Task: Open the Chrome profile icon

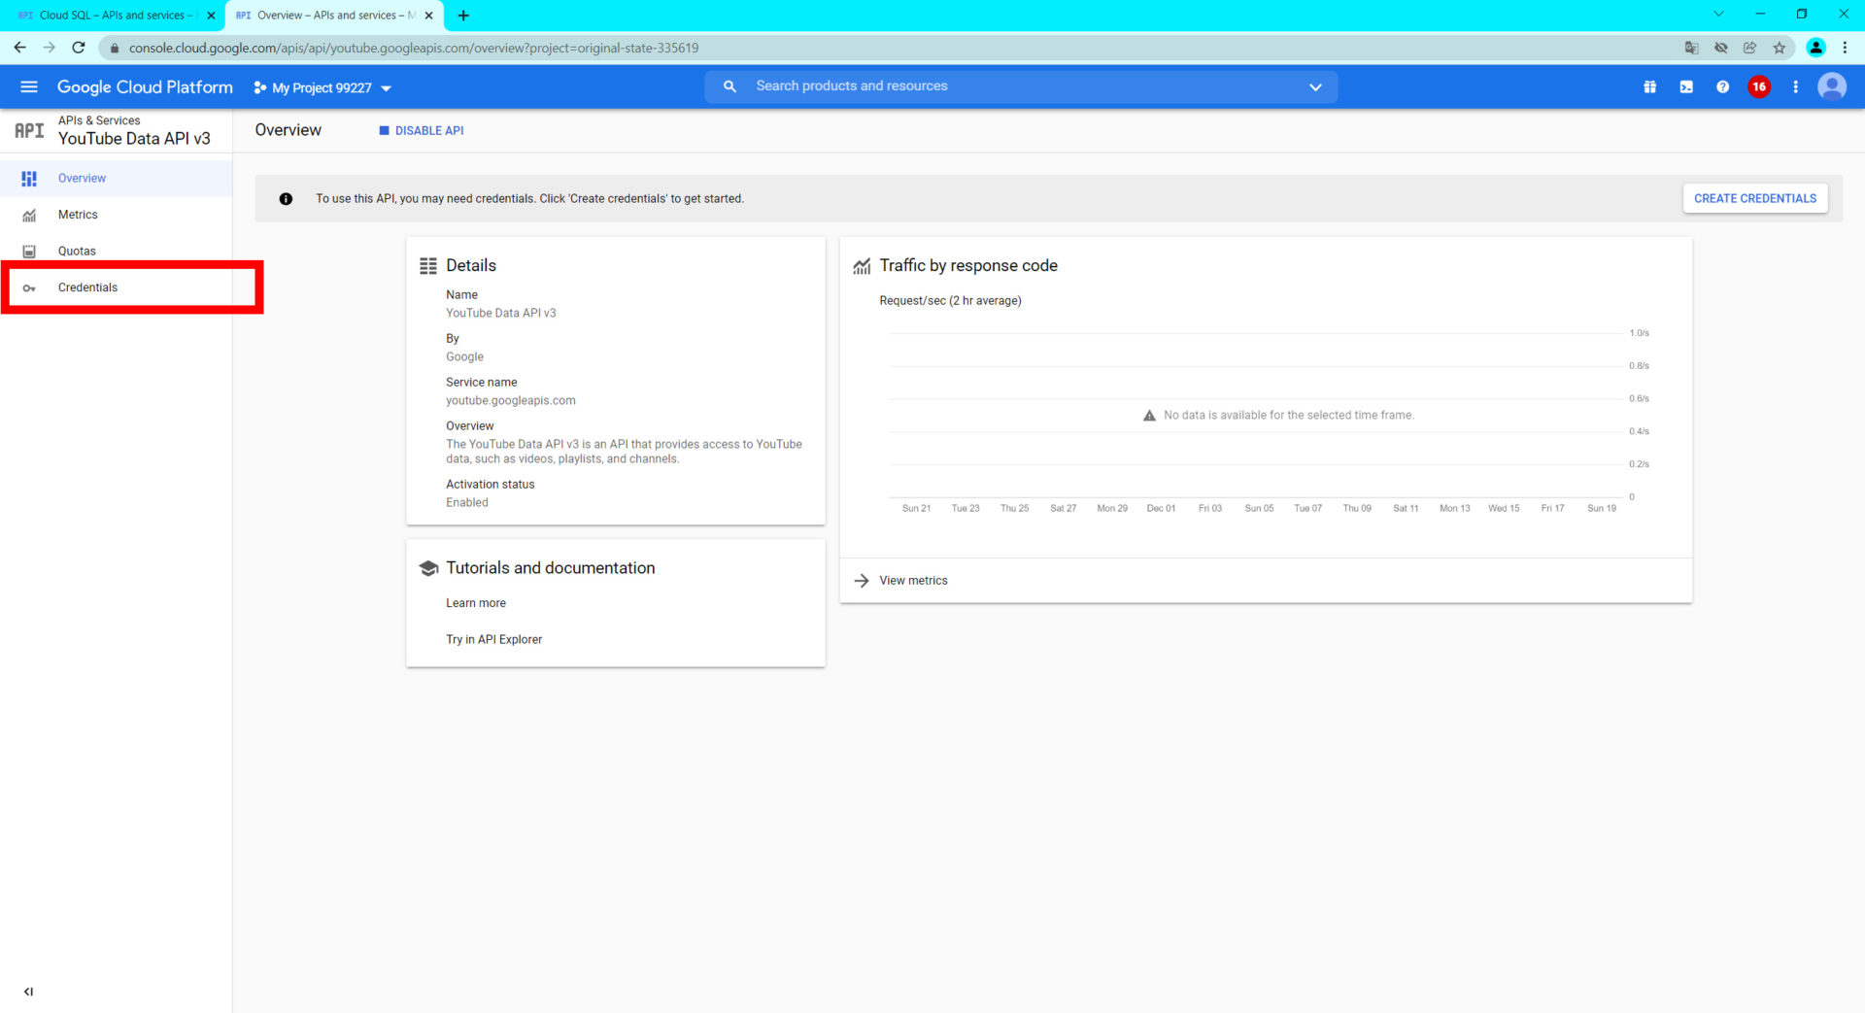Action: 1815,48
